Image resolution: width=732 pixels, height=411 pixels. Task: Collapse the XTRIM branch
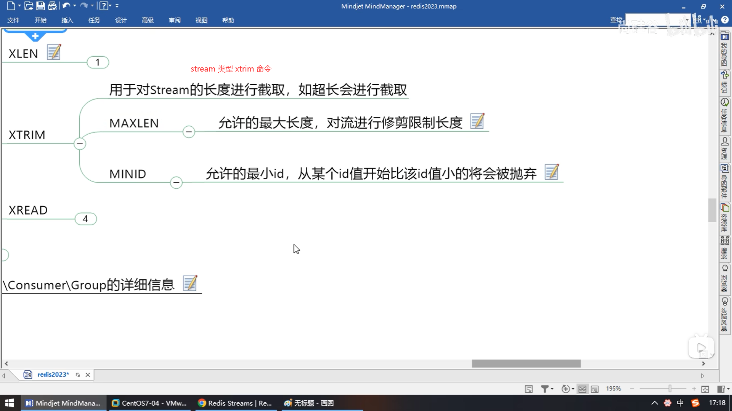pyautogui.click(x=80, y=144)
